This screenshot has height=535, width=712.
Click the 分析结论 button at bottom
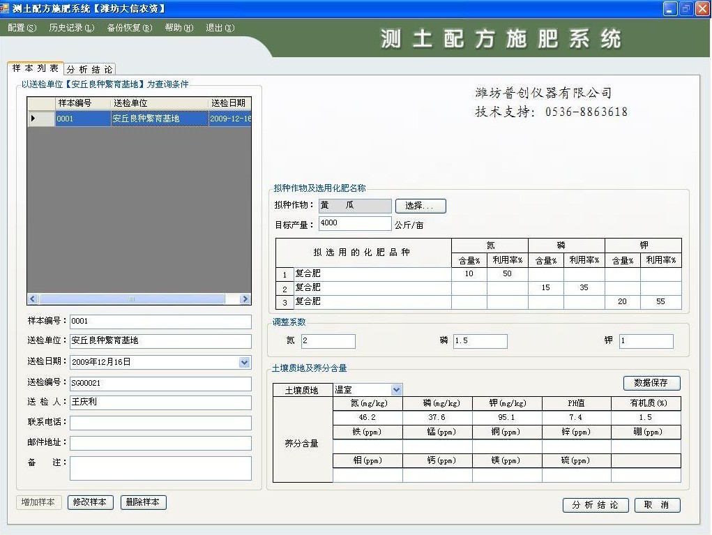tap(595, 505)
